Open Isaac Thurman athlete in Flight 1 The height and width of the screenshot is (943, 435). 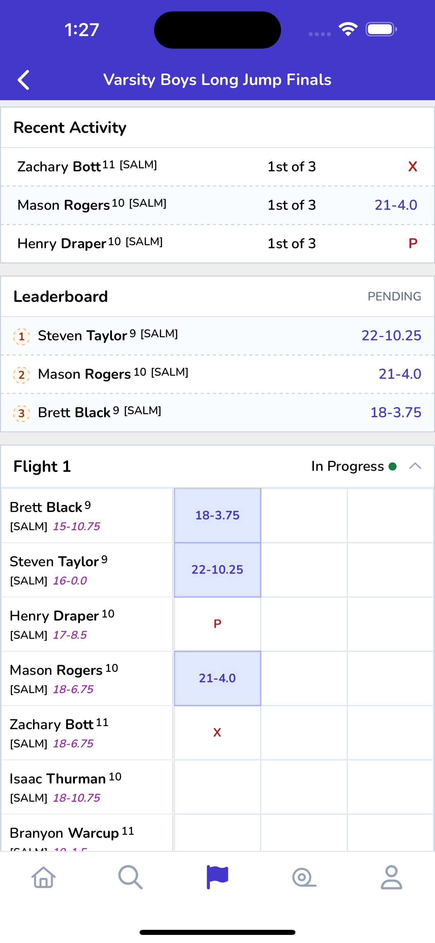tap(87, 787)
